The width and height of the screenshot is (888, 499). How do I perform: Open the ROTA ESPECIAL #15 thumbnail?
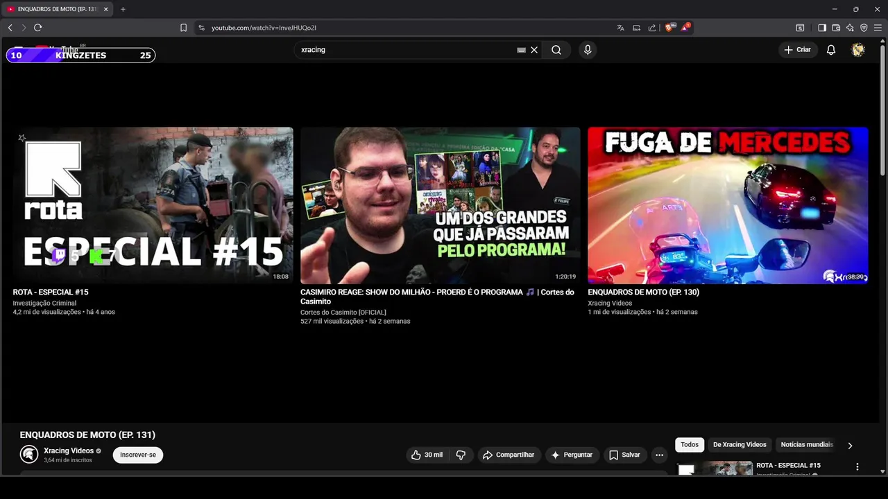click(153, 205)
